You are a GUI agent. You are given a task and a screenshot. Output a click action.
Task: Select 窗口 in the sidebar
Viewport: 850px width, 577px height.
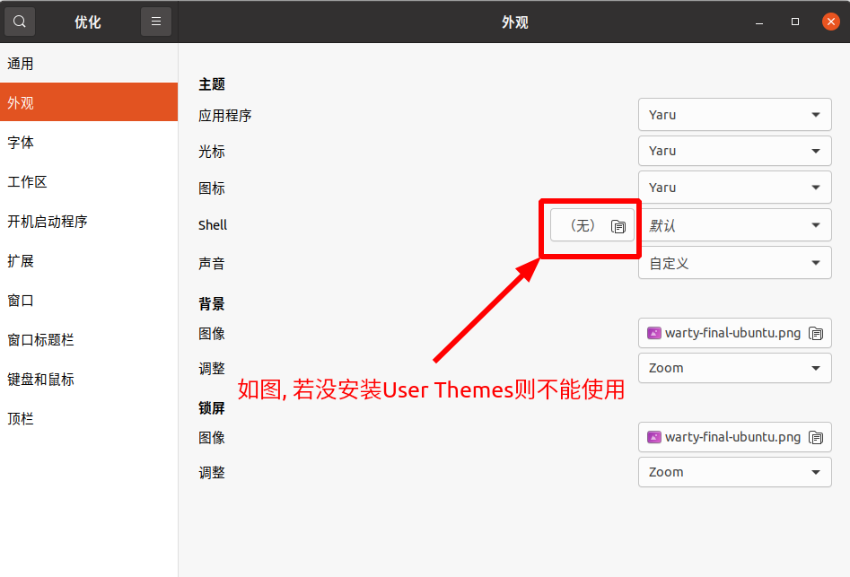click(x=89, y=300)
